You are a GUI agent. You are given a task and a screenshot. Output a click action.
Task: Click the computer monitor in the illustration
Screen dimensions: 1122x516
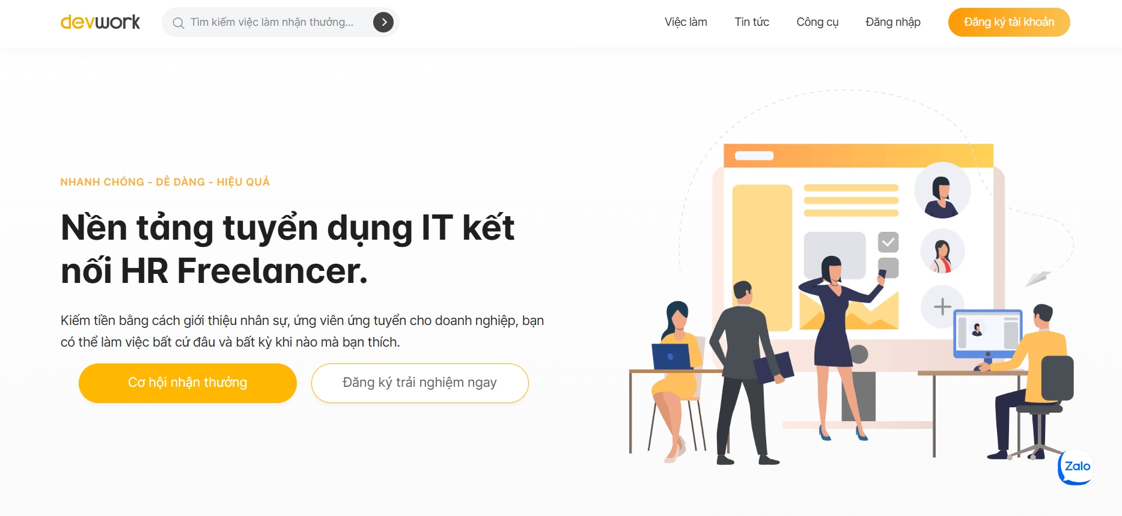[x=988, y=334]
